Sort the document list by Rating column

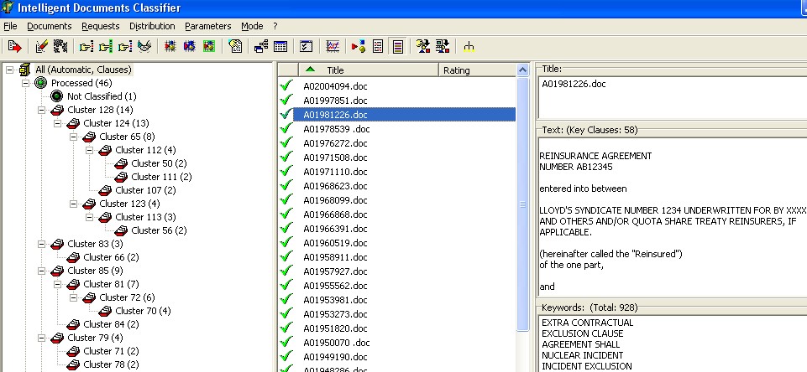tap(477, 70)
